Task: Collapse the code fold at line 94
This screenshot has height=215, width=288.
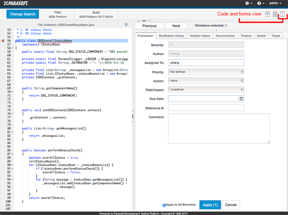Action: (12, 180)
